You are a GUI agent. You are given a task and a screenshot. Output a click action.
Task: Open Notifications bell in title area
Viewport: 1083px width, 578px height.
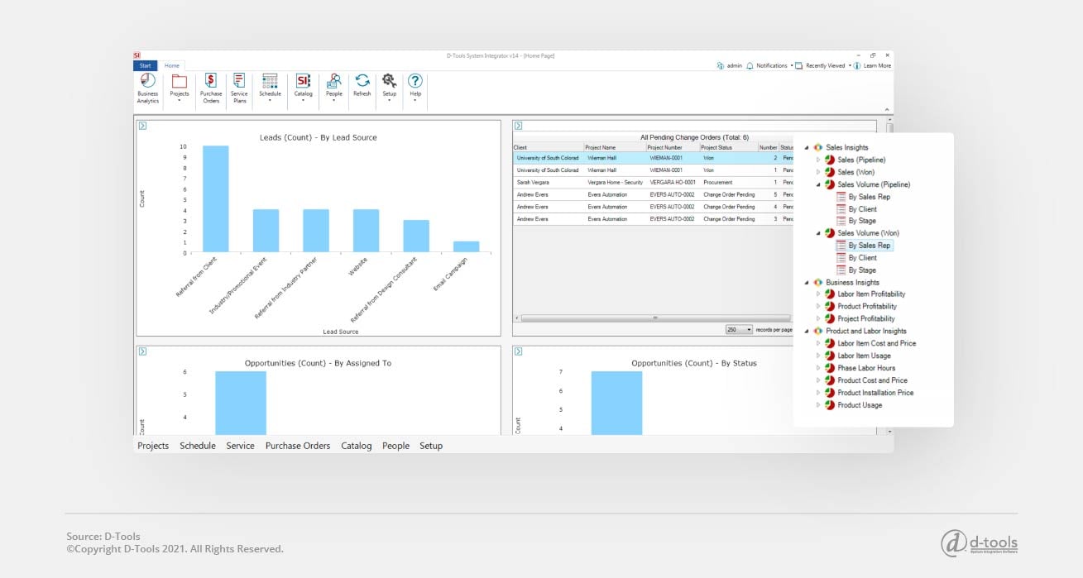(x=750, y=65)
